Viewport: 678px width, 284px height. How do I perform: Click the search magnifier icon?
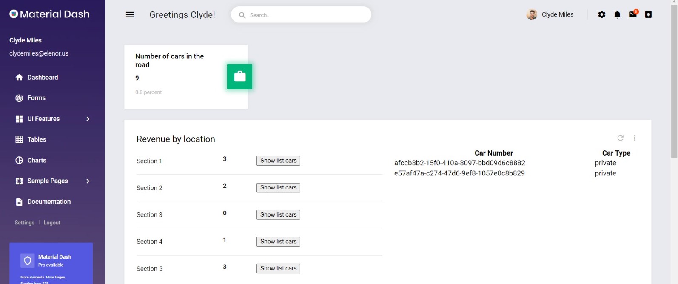pos(242,15)
